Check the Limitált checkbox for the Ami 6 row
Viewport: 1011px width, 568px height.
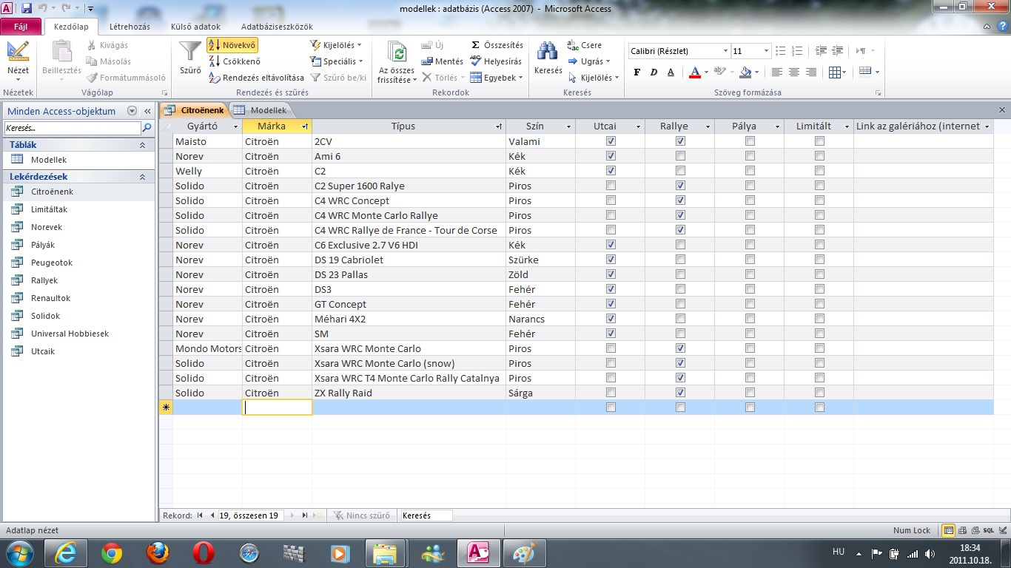click(819, 156)
